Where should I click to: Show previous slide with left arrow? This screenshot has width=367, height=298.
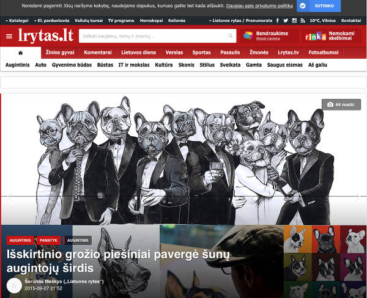click(10, 197)
